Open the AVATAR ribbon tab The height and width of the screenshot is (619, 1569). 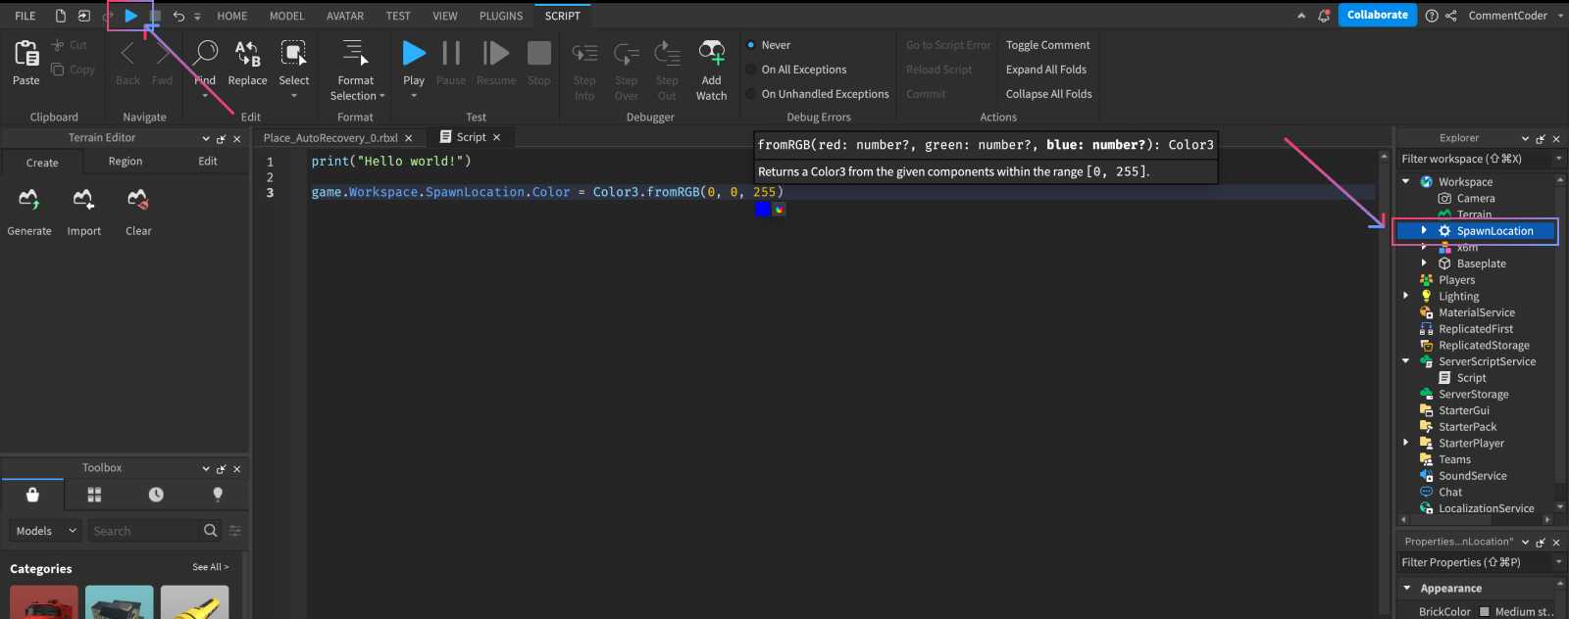point(345,16)
